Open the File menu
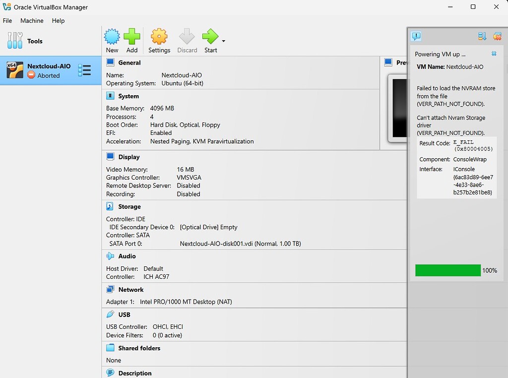This screenshot has height=378, width=508. [x=7, y=21]
